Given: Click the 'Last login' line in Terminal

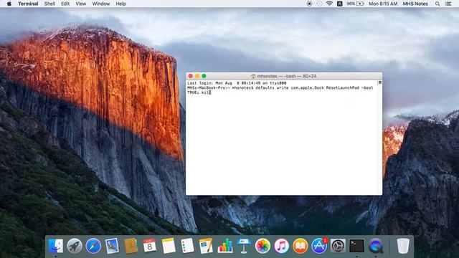Looking at the screenshot, I should 237,83.
